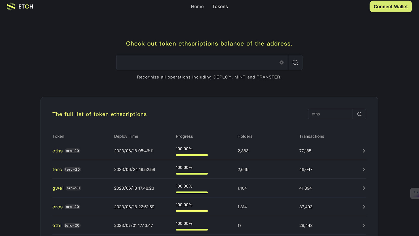
Task: Expand the terc row chevron
Action: click(x=364, y=169)
